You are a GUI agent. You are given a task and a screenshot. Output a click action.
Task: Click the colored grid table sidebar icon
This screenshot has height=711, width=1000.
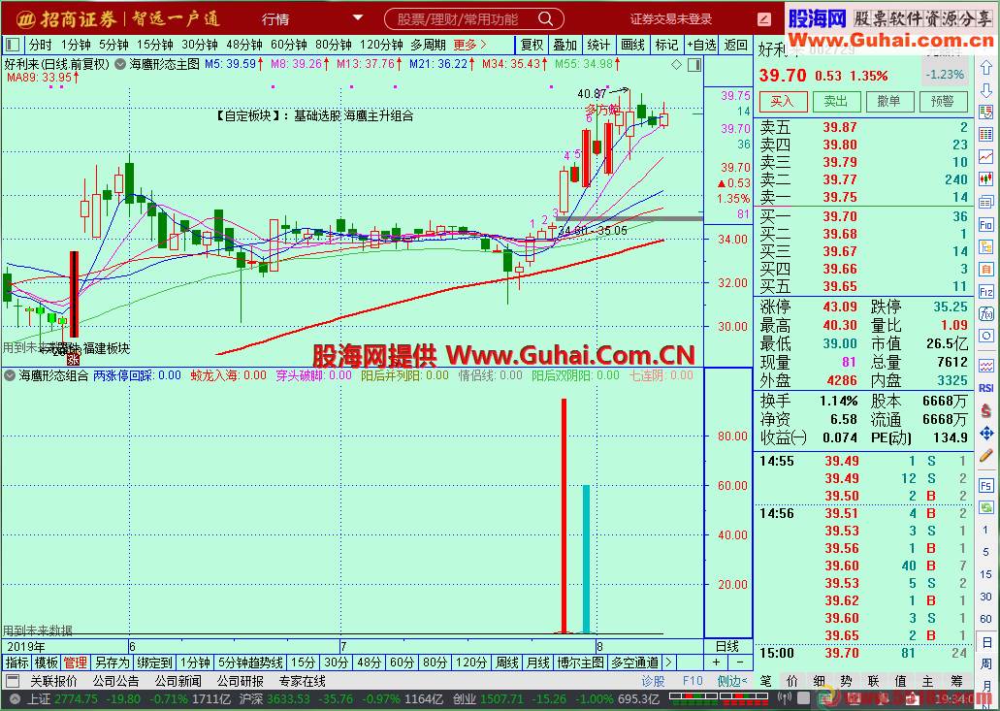(x=986, y=135)
